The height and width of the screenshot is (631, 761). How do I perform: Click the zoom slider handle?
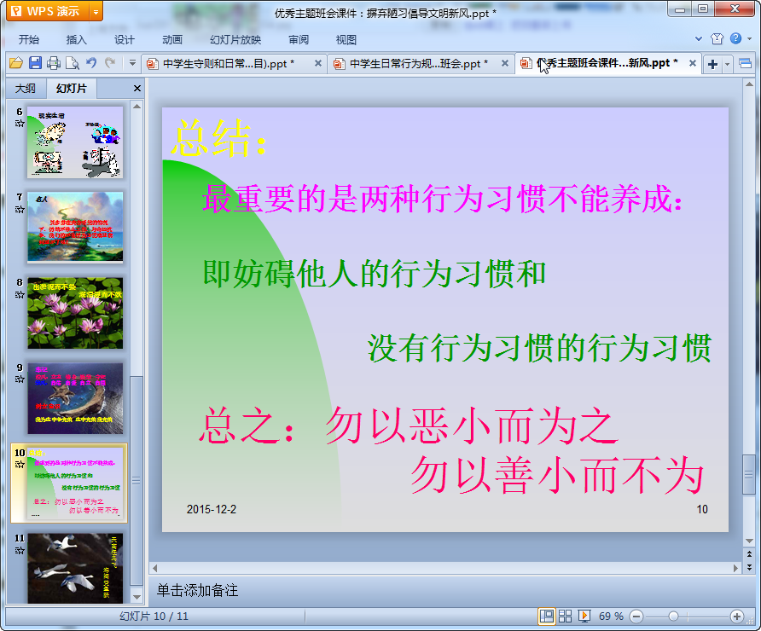pyautogui.click(x=673, y=617)
